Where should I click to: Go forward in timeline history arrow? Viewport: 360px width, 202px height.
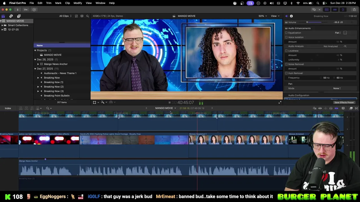[x=212, y=108]
